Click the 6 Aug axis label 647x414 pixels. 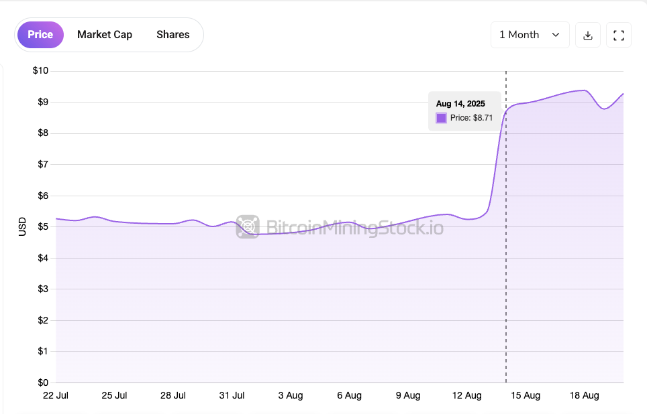pyautogui.click(x=349, y=396)
